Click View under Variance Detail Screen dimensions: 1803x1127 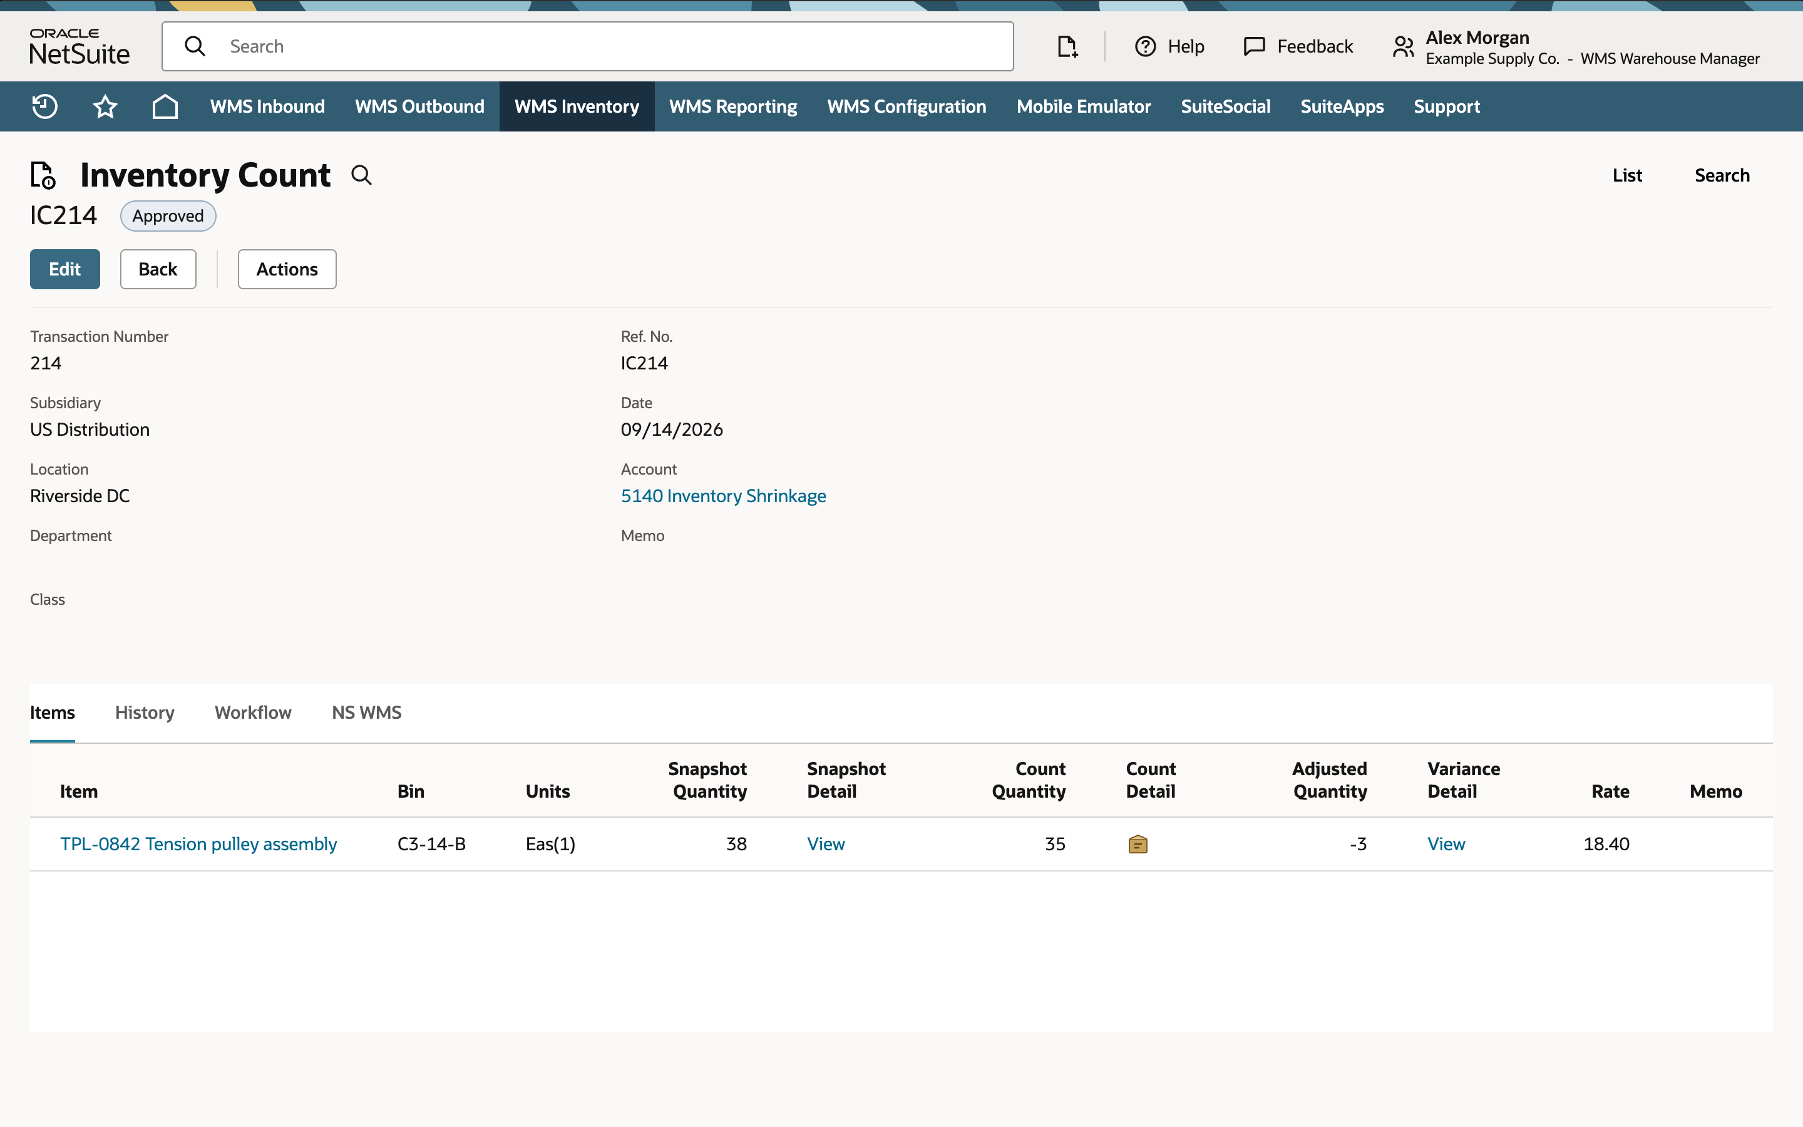click(1446, 844)
